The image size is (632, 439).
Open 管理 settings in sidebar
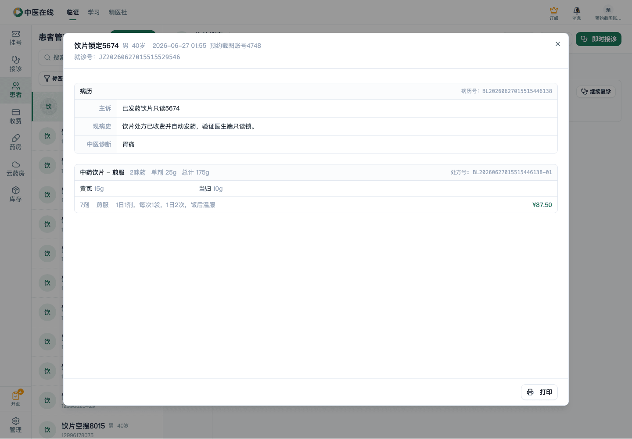15,425
